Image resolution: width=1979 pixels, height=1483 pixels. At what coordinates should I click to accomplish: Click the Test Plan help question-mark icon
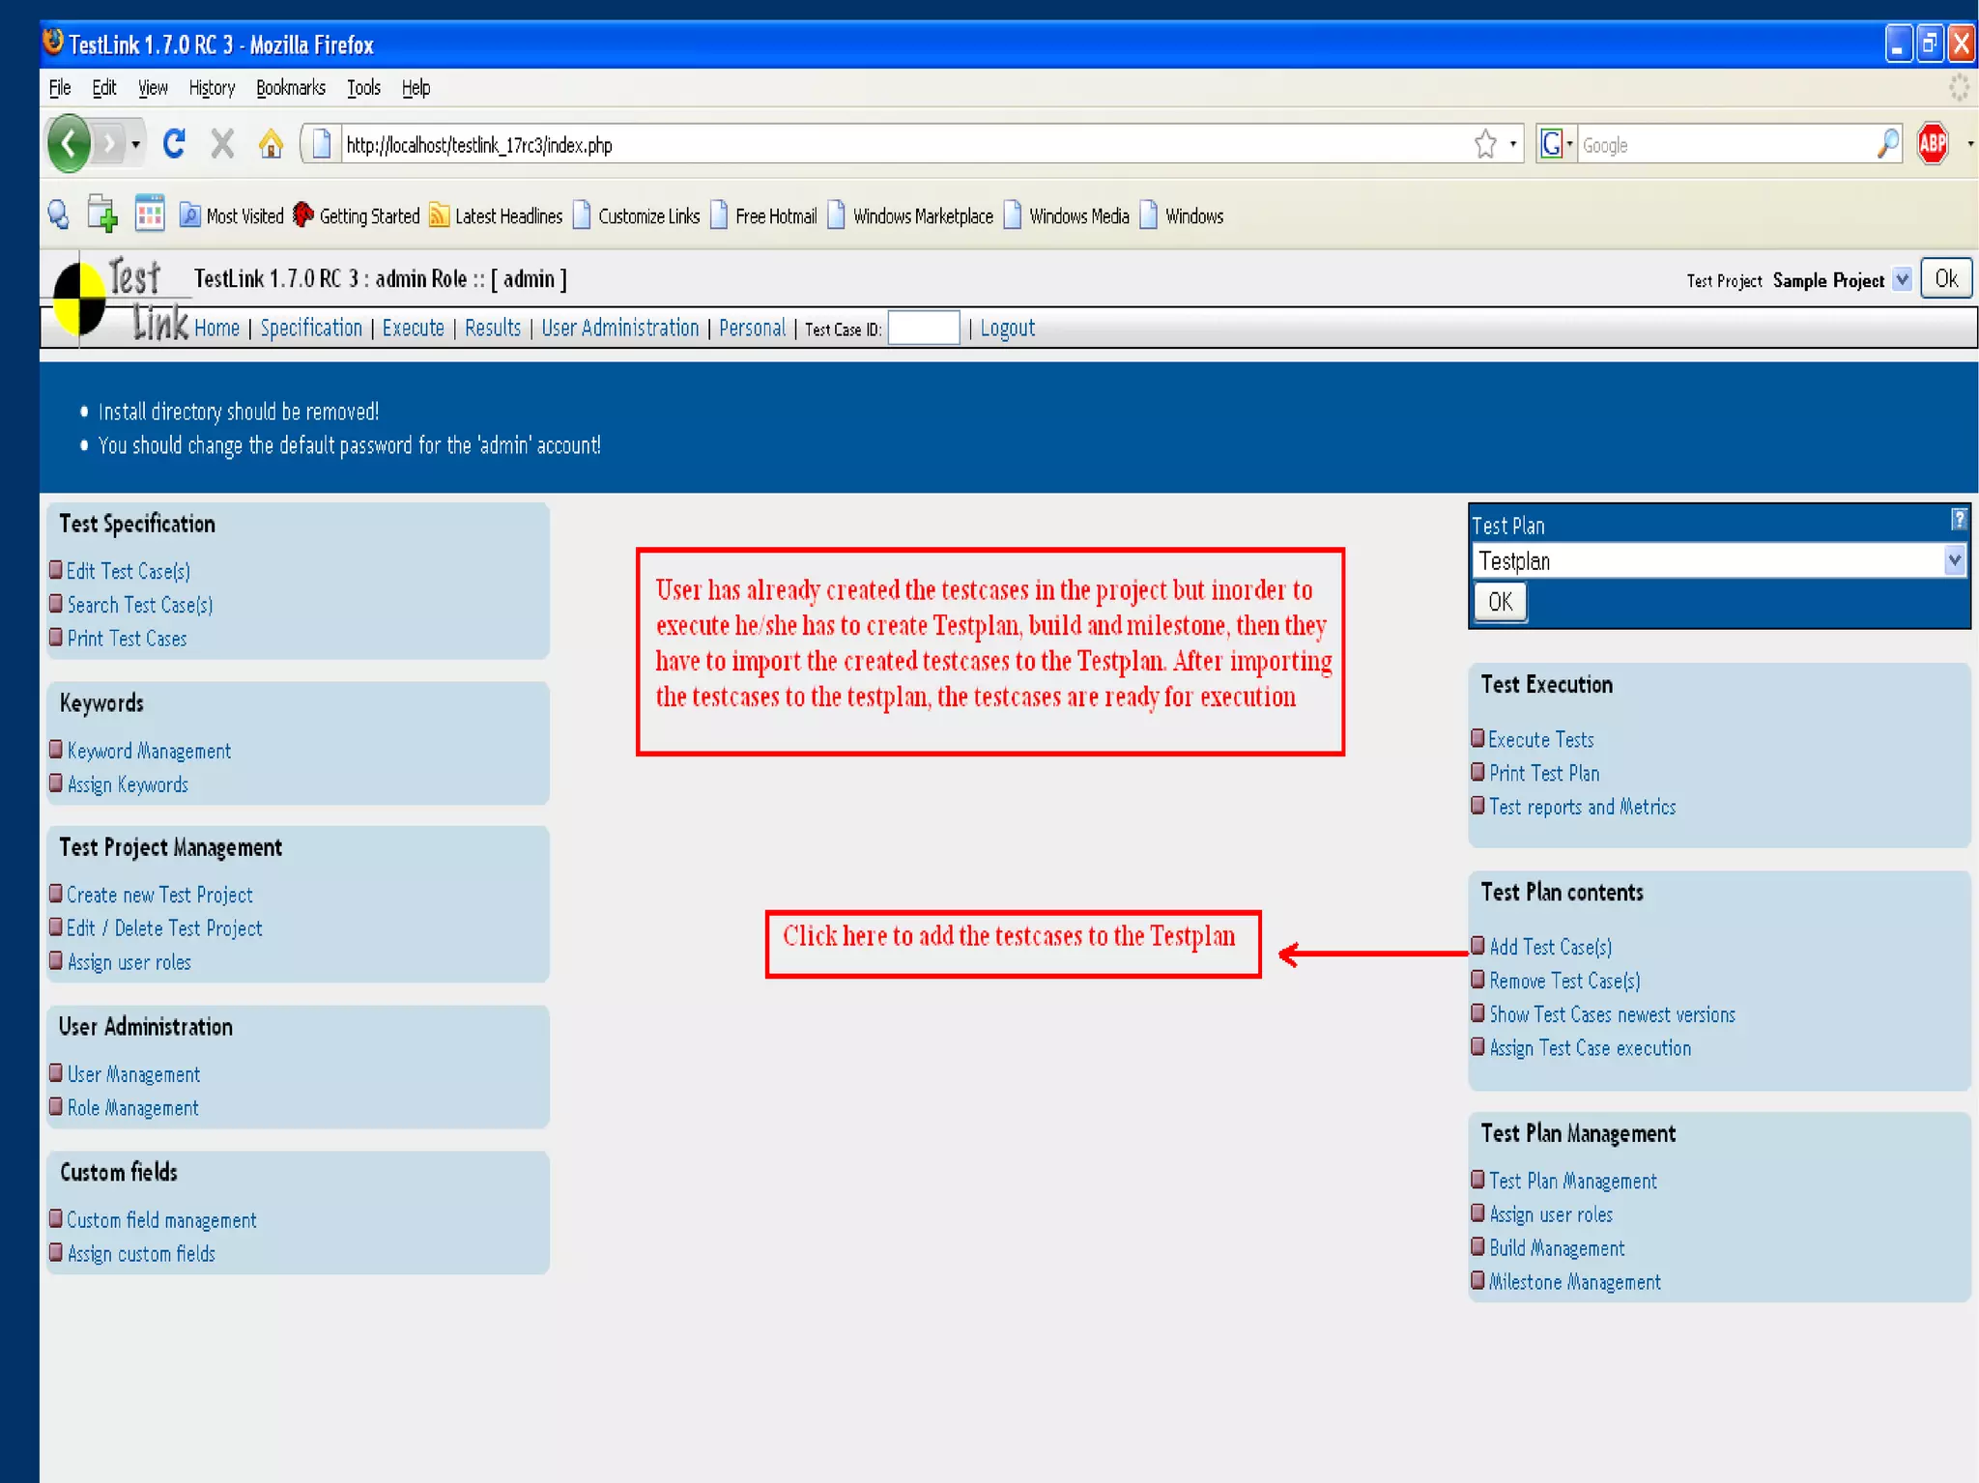(1958, 520)
